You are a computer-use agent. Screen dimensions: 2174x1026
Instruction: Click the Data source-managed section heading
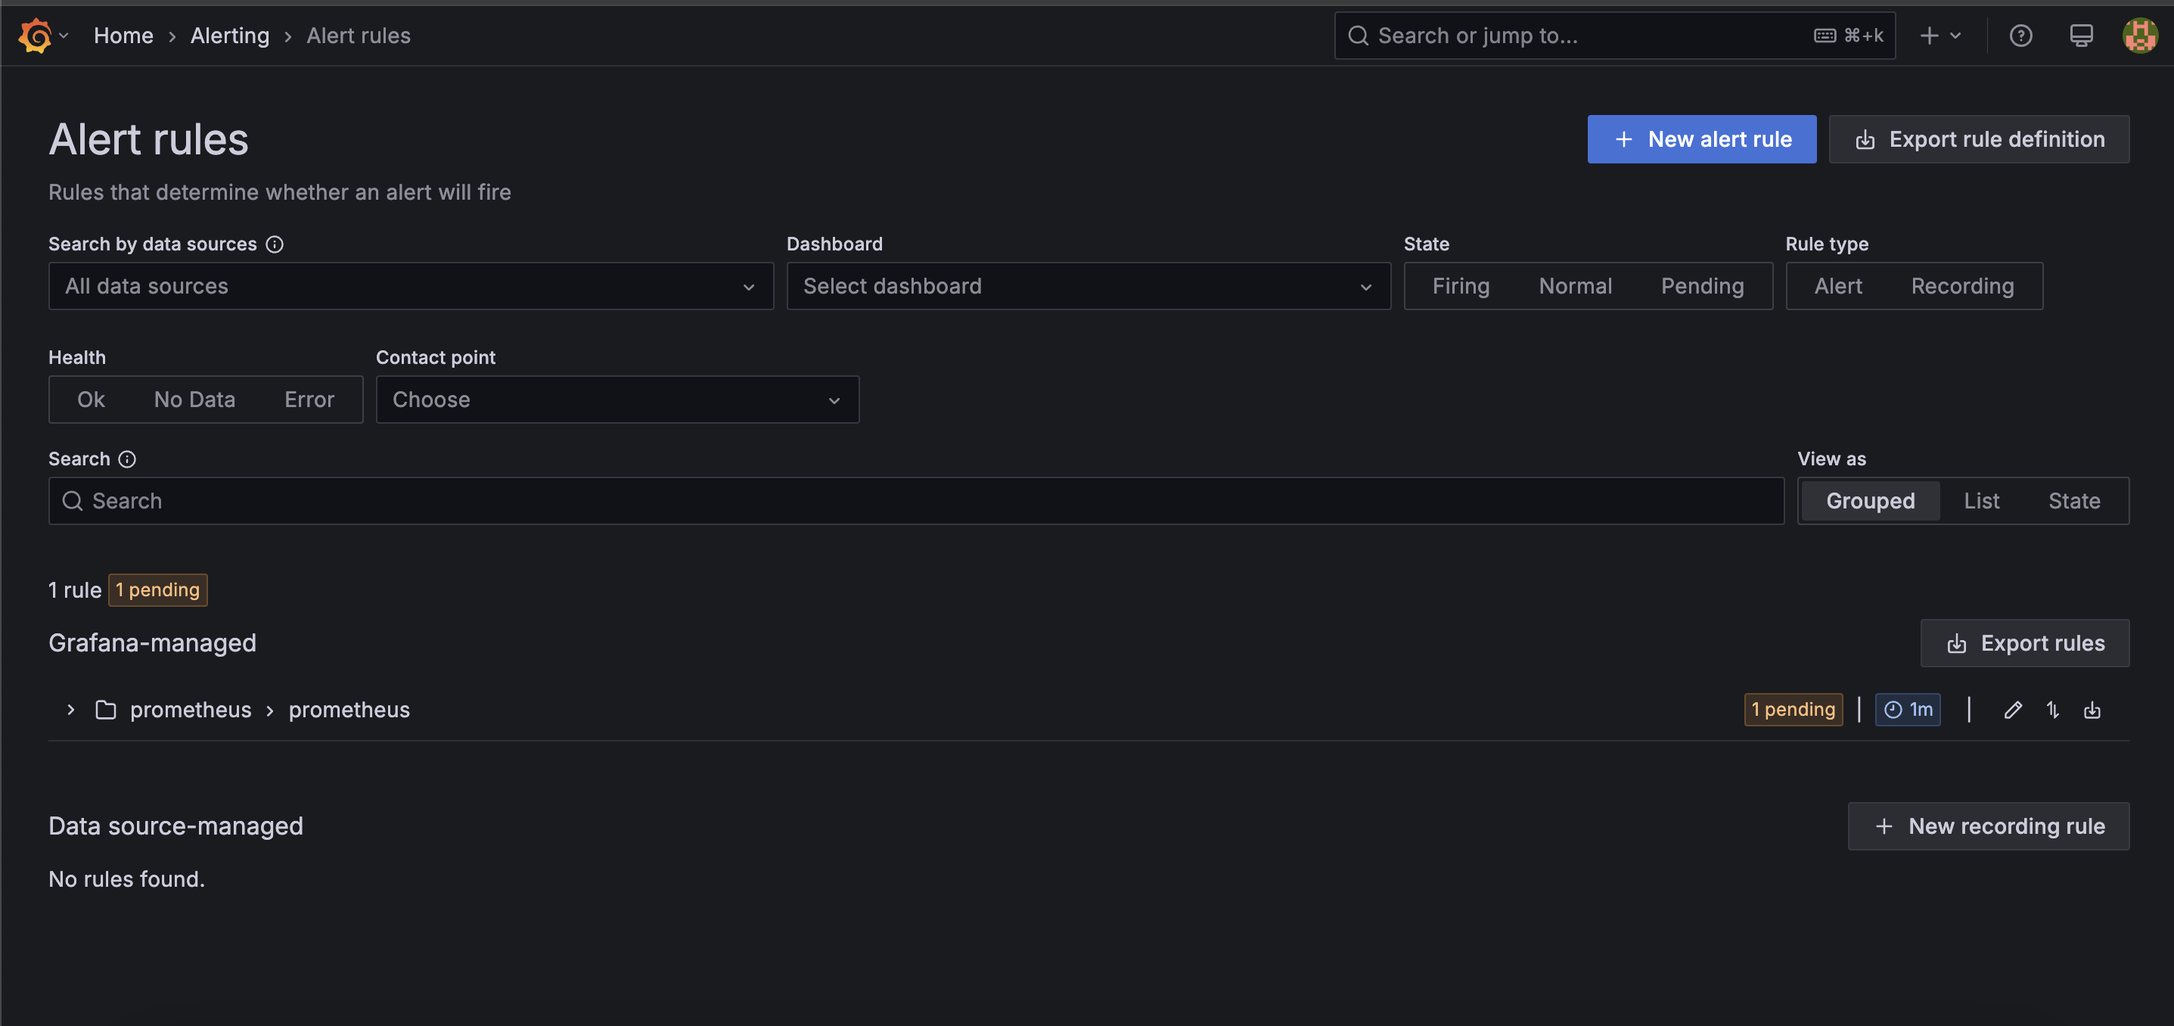tap(175, 825)
